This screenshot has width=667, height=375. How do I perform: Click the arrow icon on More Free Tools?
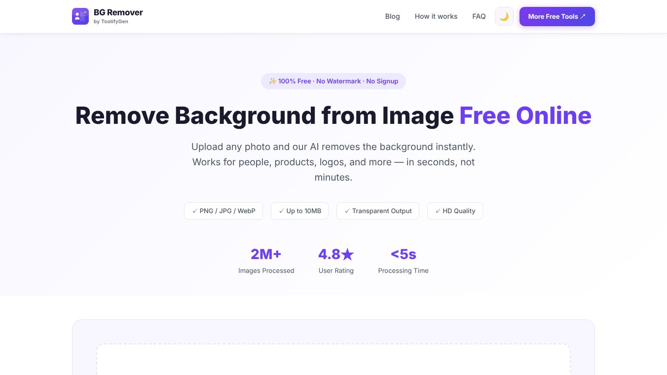tap(583, 16)
